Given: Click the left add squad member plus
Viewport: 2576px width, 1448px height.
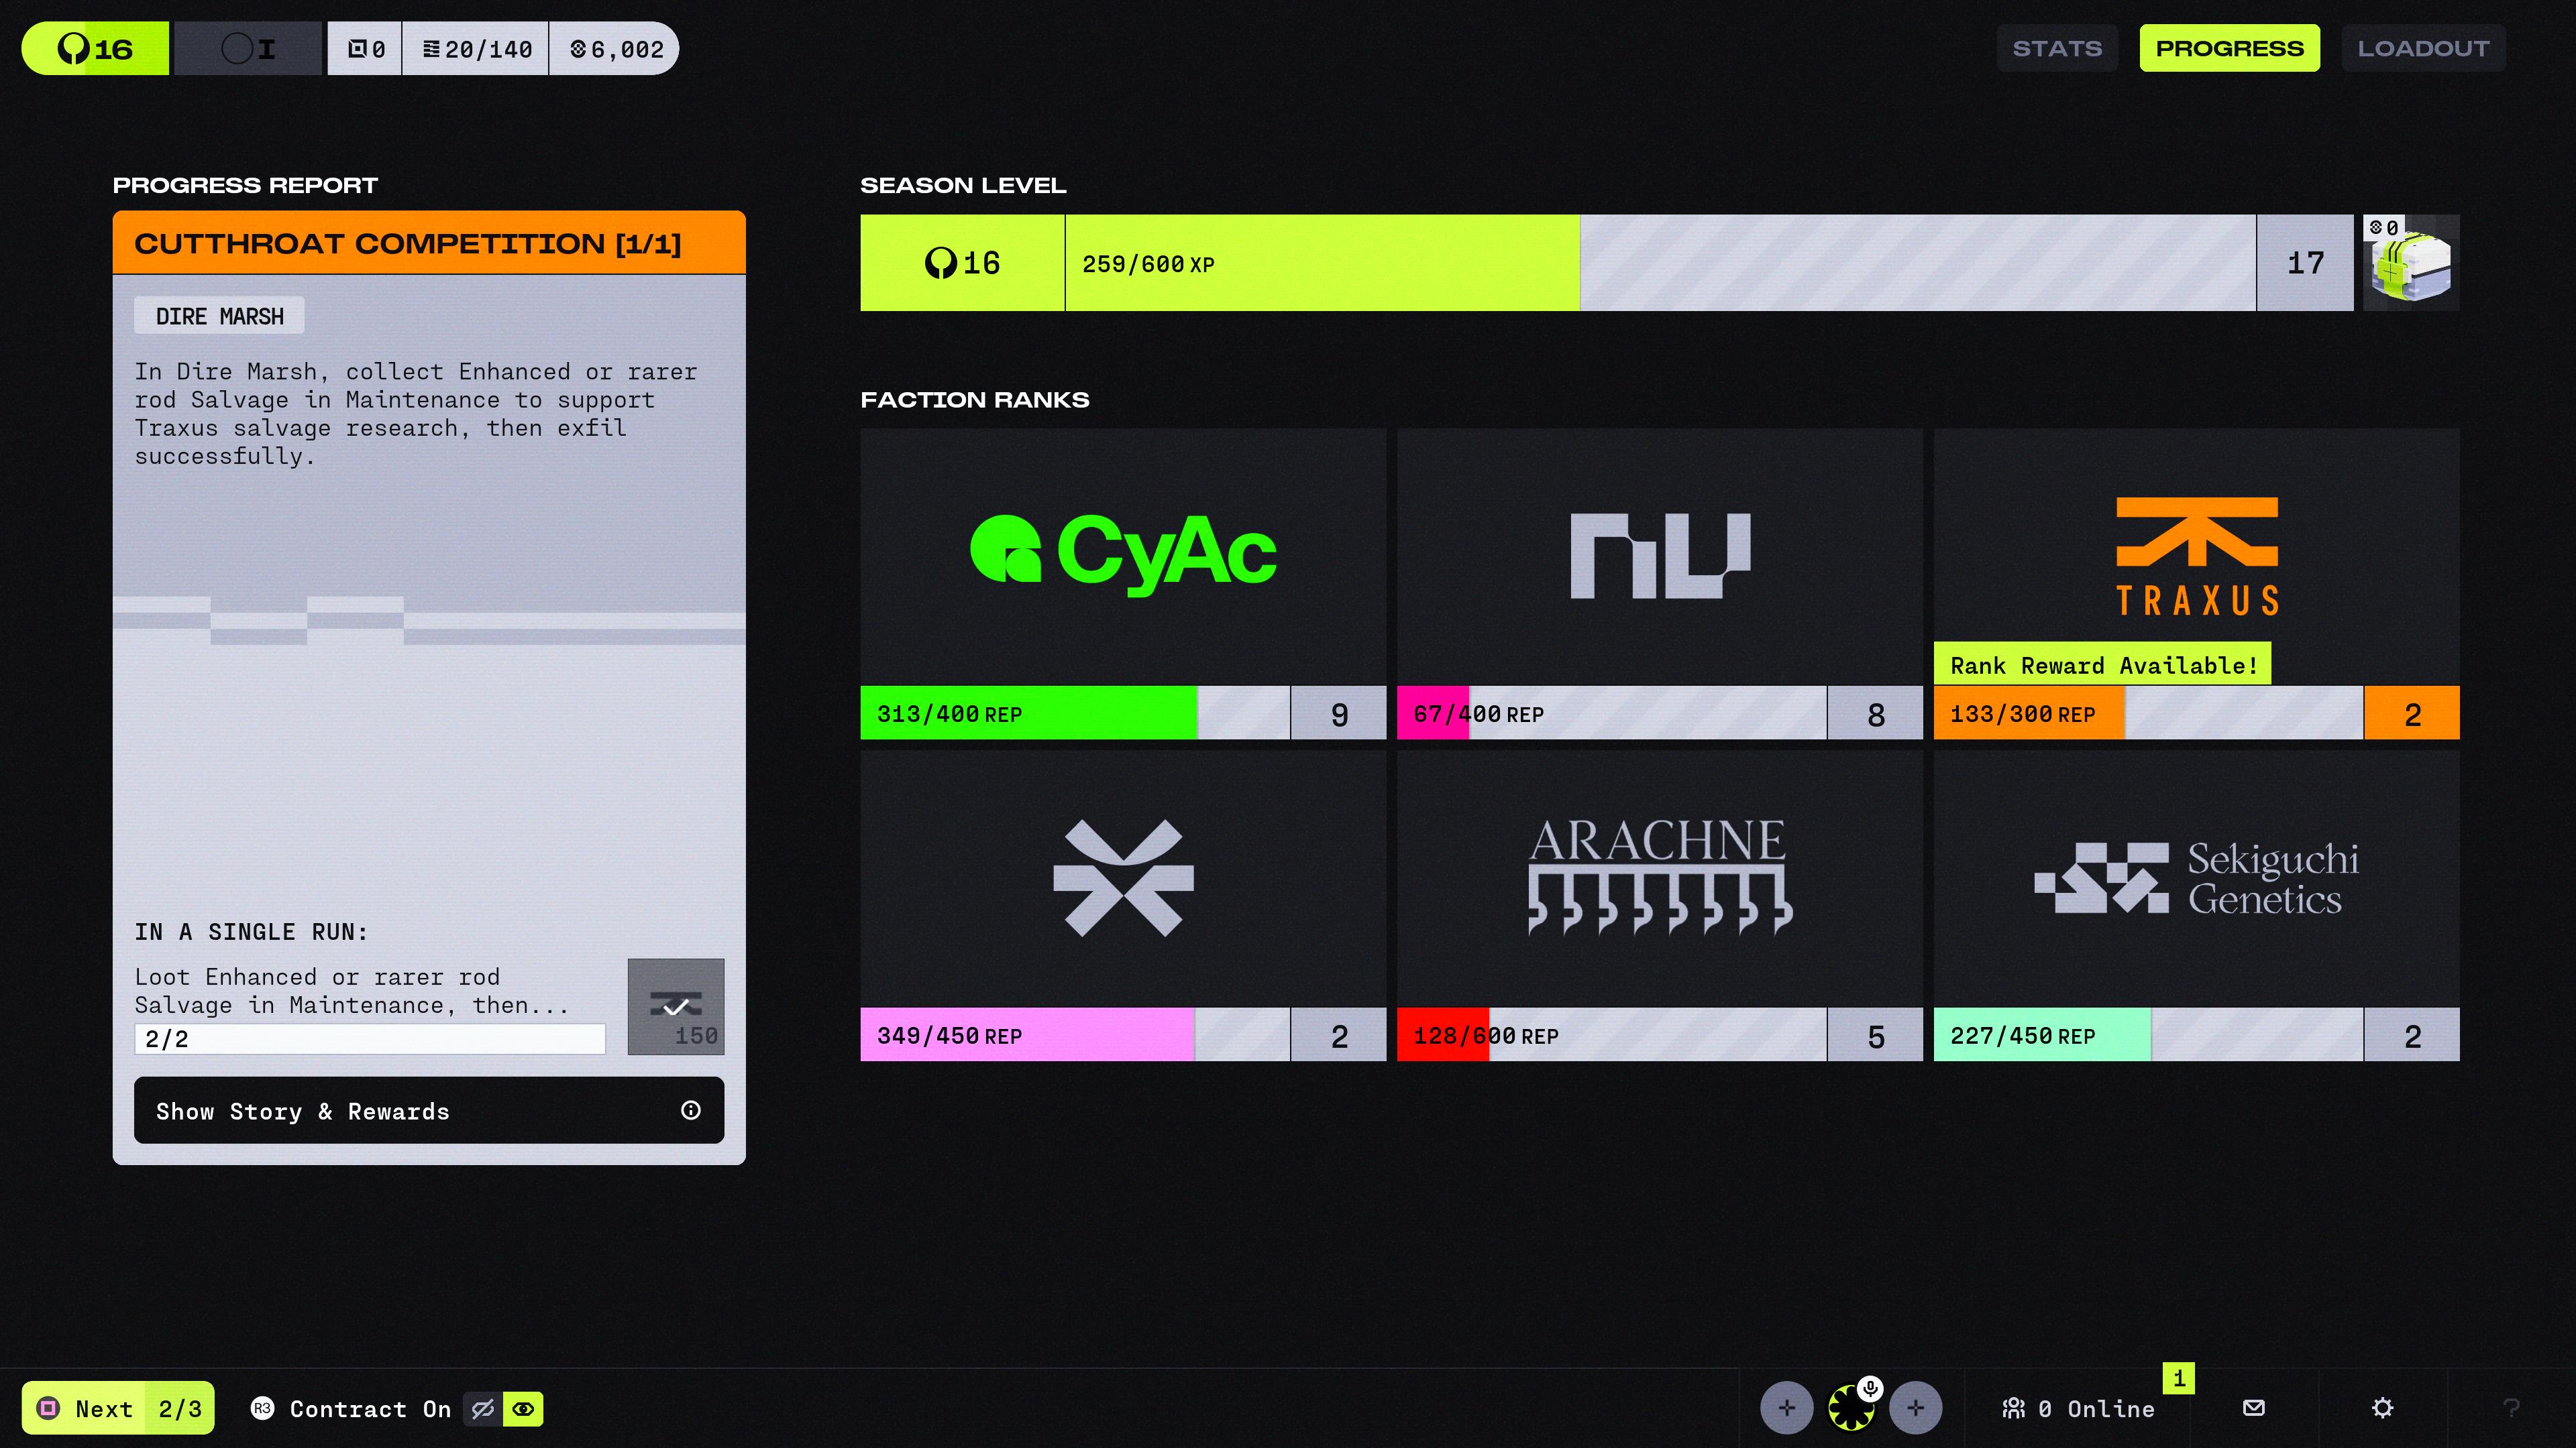Looking at the screenshot, I should 1786,1408.
